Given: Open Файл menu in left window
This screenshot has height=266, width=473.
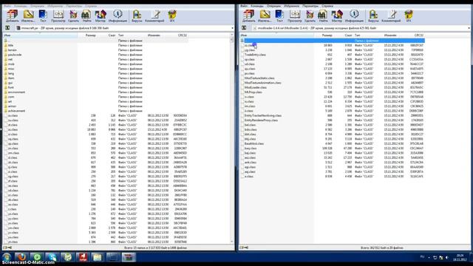Looking at the screenshot, I should [7, 6].
